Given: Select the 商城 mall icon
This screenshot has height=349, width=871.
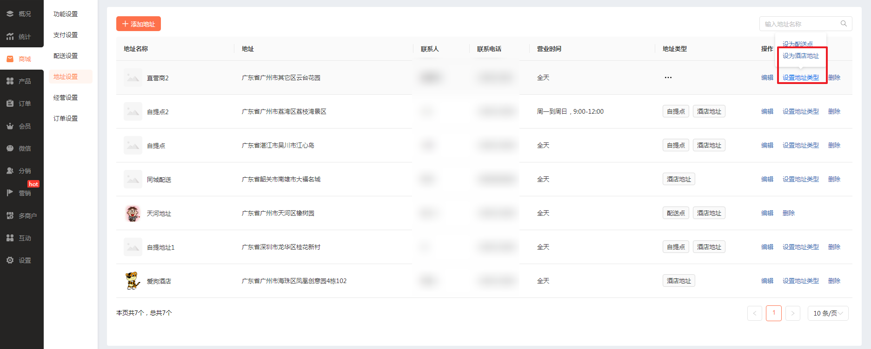Looking at the screenshot, I should [x=10, y=59].
